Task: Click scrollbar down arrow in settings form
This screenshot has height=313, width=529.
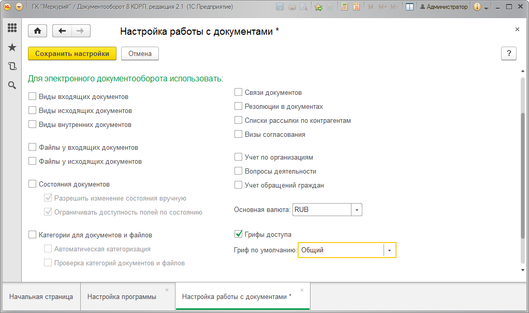Action: point(523,270)
